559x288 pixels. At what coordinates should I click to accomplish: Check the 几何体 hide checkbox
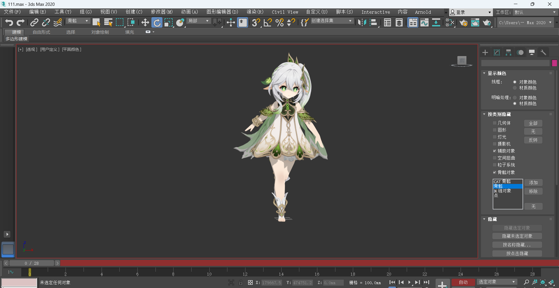[494, 123]
